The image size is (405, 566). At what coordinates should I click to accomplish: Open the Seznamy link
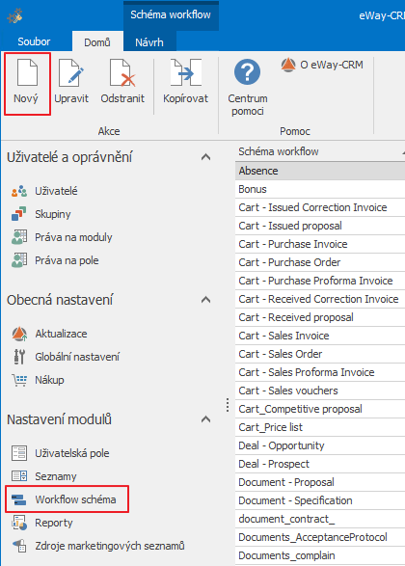pyautogui.click(x=56, y=476)
